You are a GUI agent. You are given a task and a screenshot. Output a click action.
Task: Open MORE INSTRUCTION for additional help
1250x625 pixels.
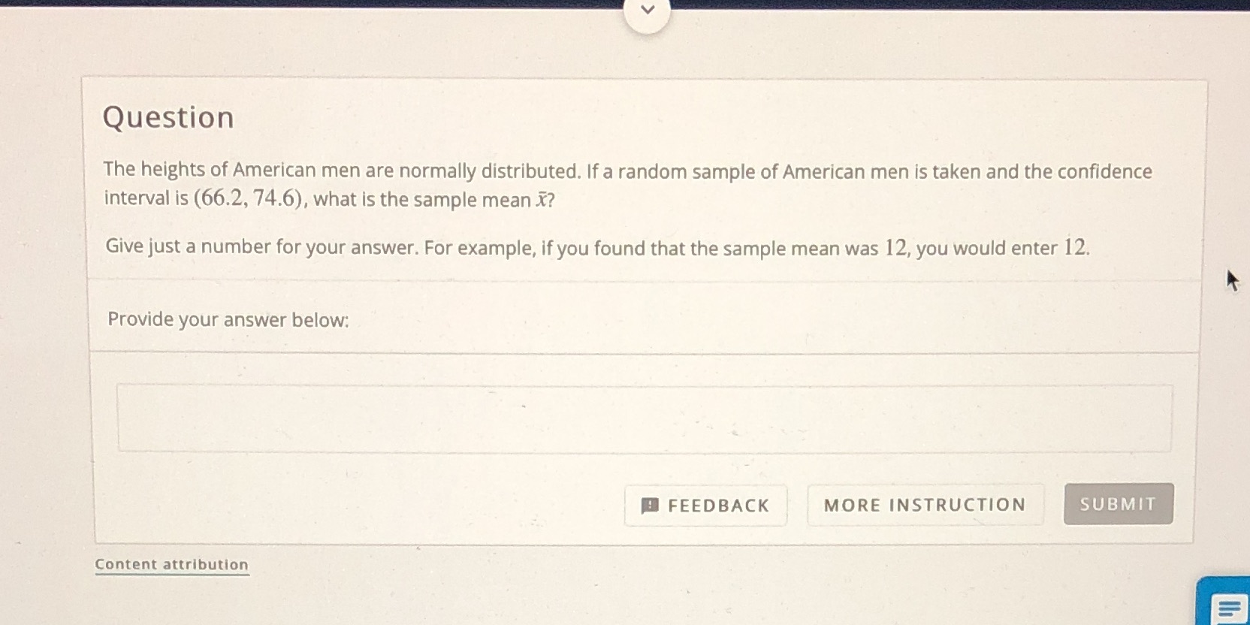tap(925, 505)
